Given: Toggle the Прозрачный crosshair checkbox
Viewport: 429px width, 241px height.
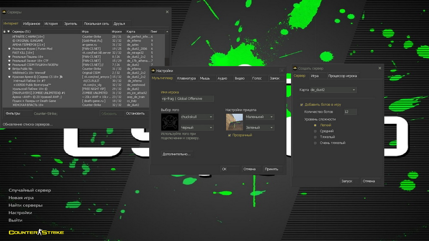Looking at the screenshot, I should tap(229, 135).
